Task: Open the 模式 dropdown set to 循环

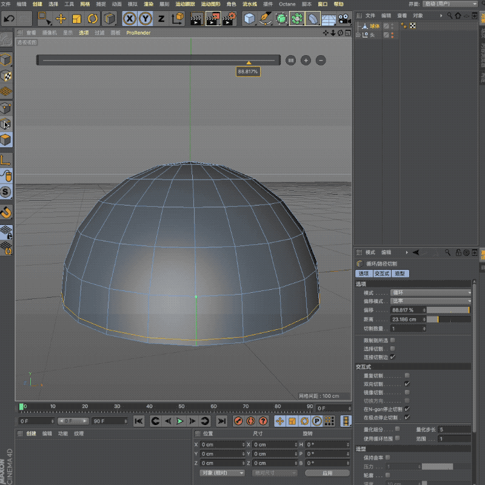Action: [430, 293]
